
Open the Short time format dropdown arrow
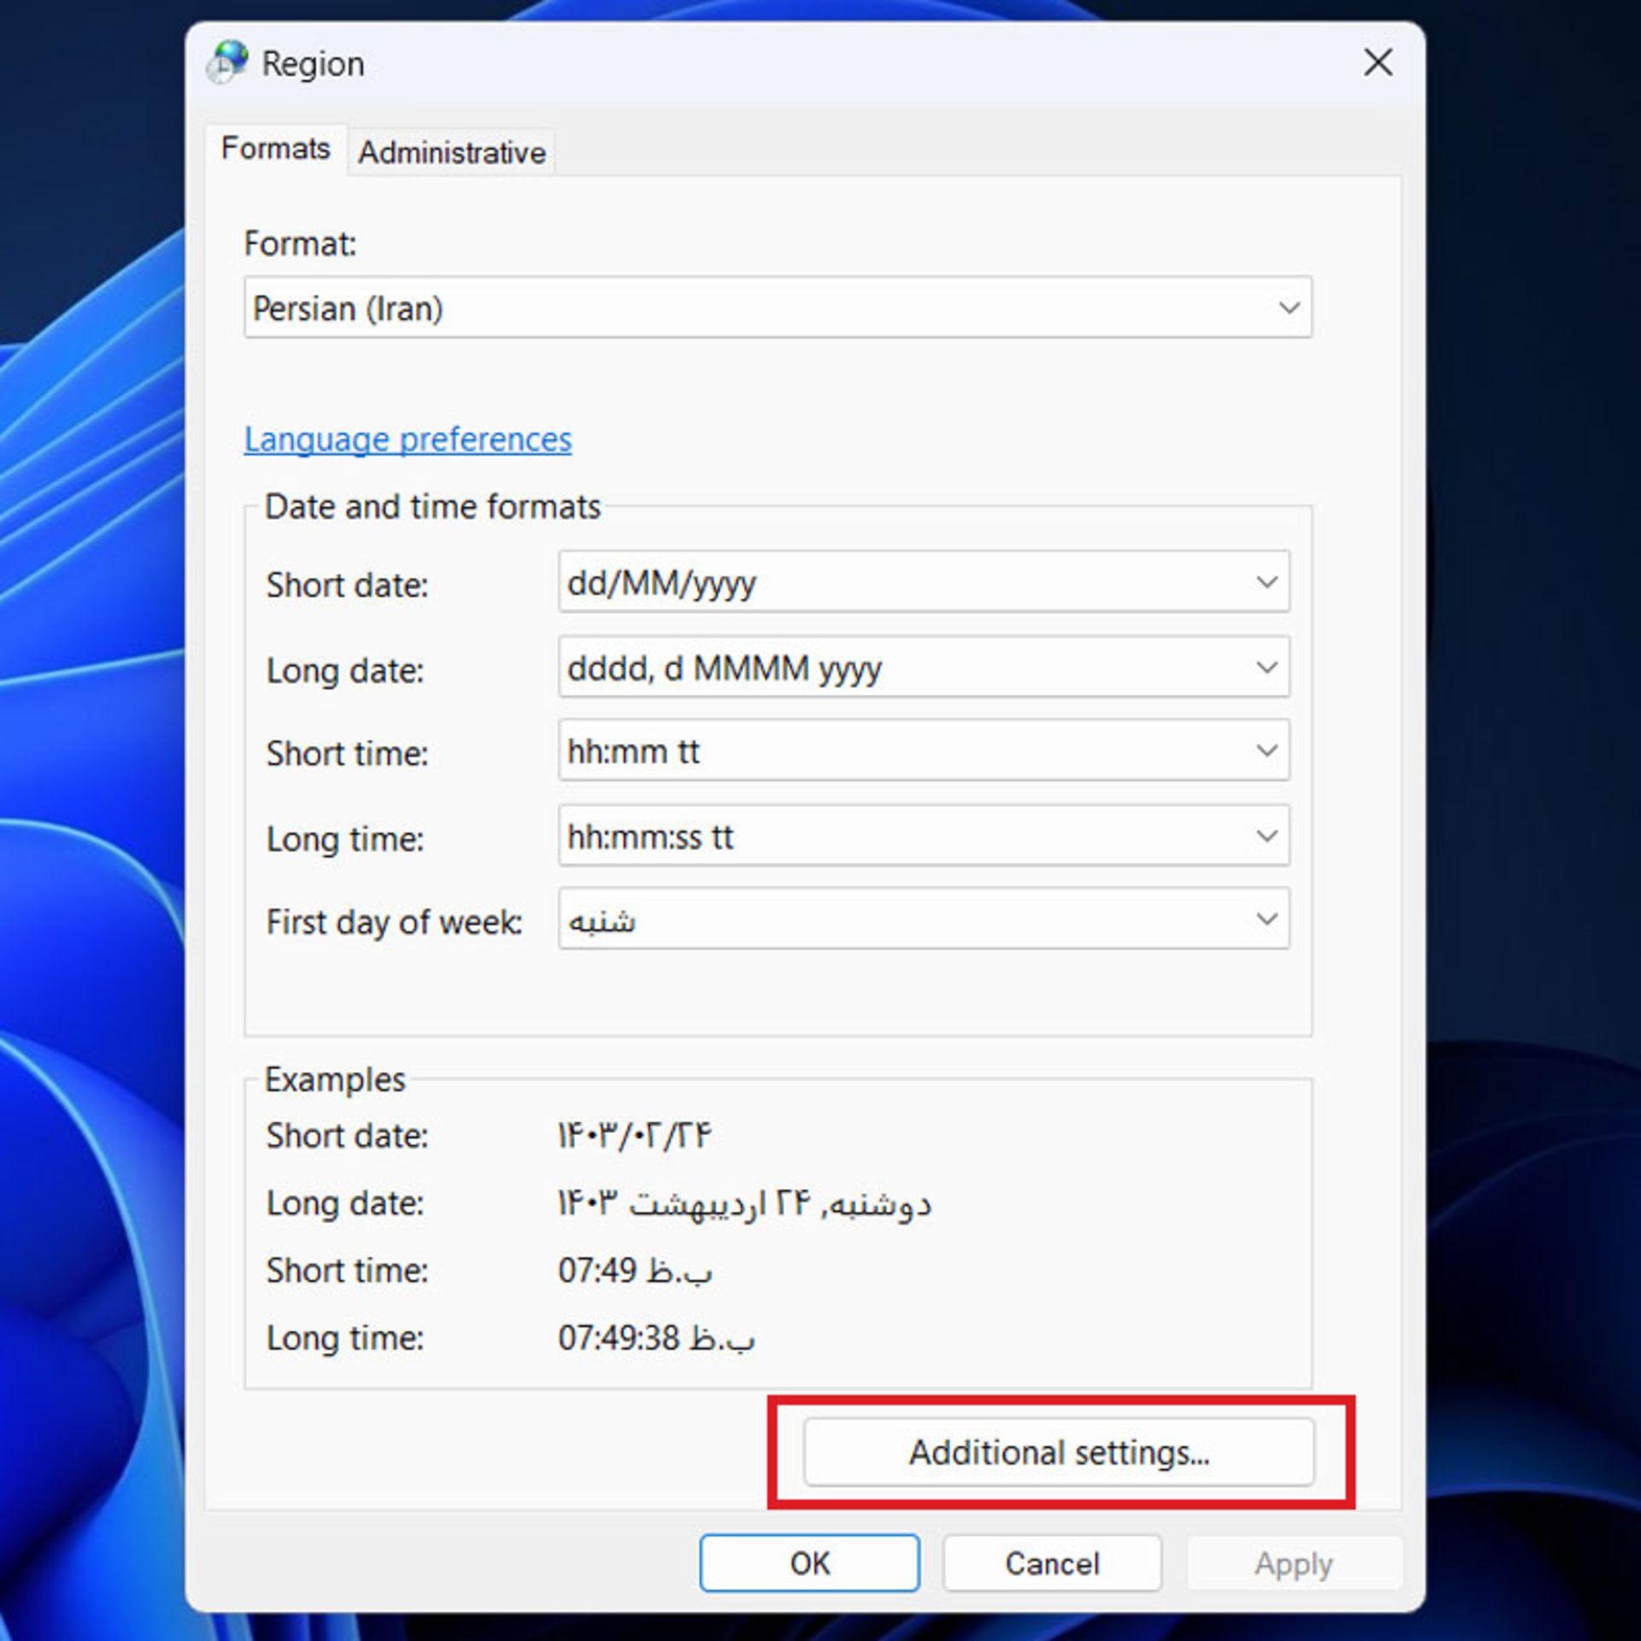[1267, 750]
